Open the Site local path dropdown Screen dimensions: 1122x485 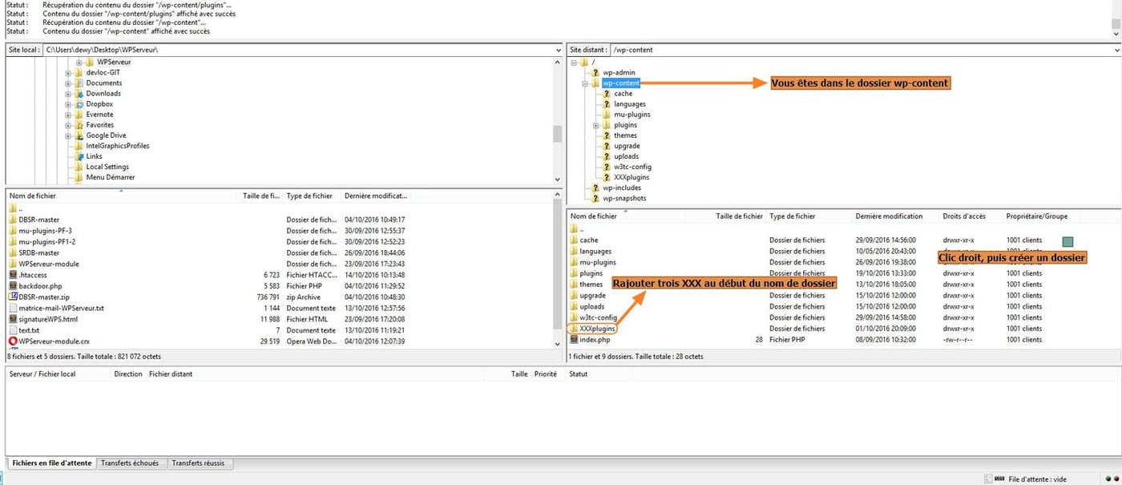click(x=559, y=49)
